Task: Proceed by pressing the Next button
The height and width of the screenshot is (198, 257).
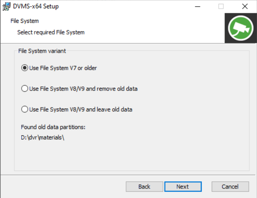Action: point(183,187)
